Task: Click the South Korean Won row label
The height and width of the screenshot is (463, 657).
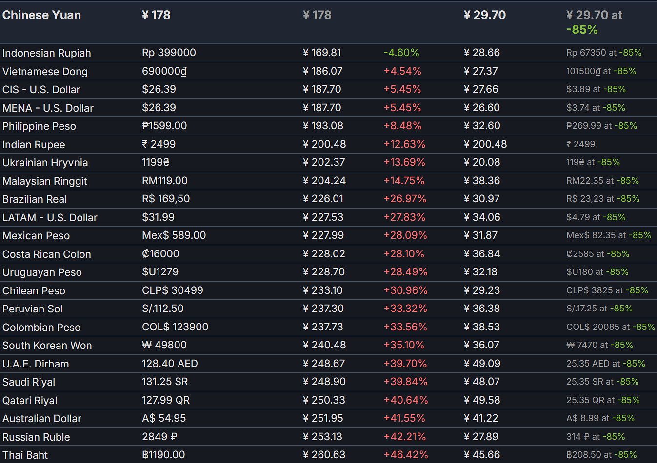Action: (47, 346)
